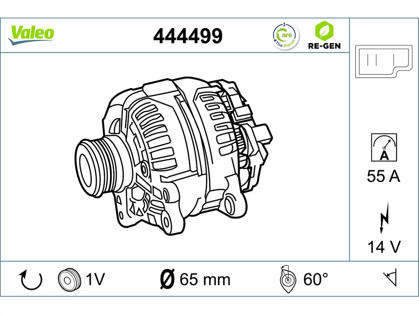The image size is (419, 314).
Task: Click the 1V pulley type label
Action: click(x=95, y=280)
